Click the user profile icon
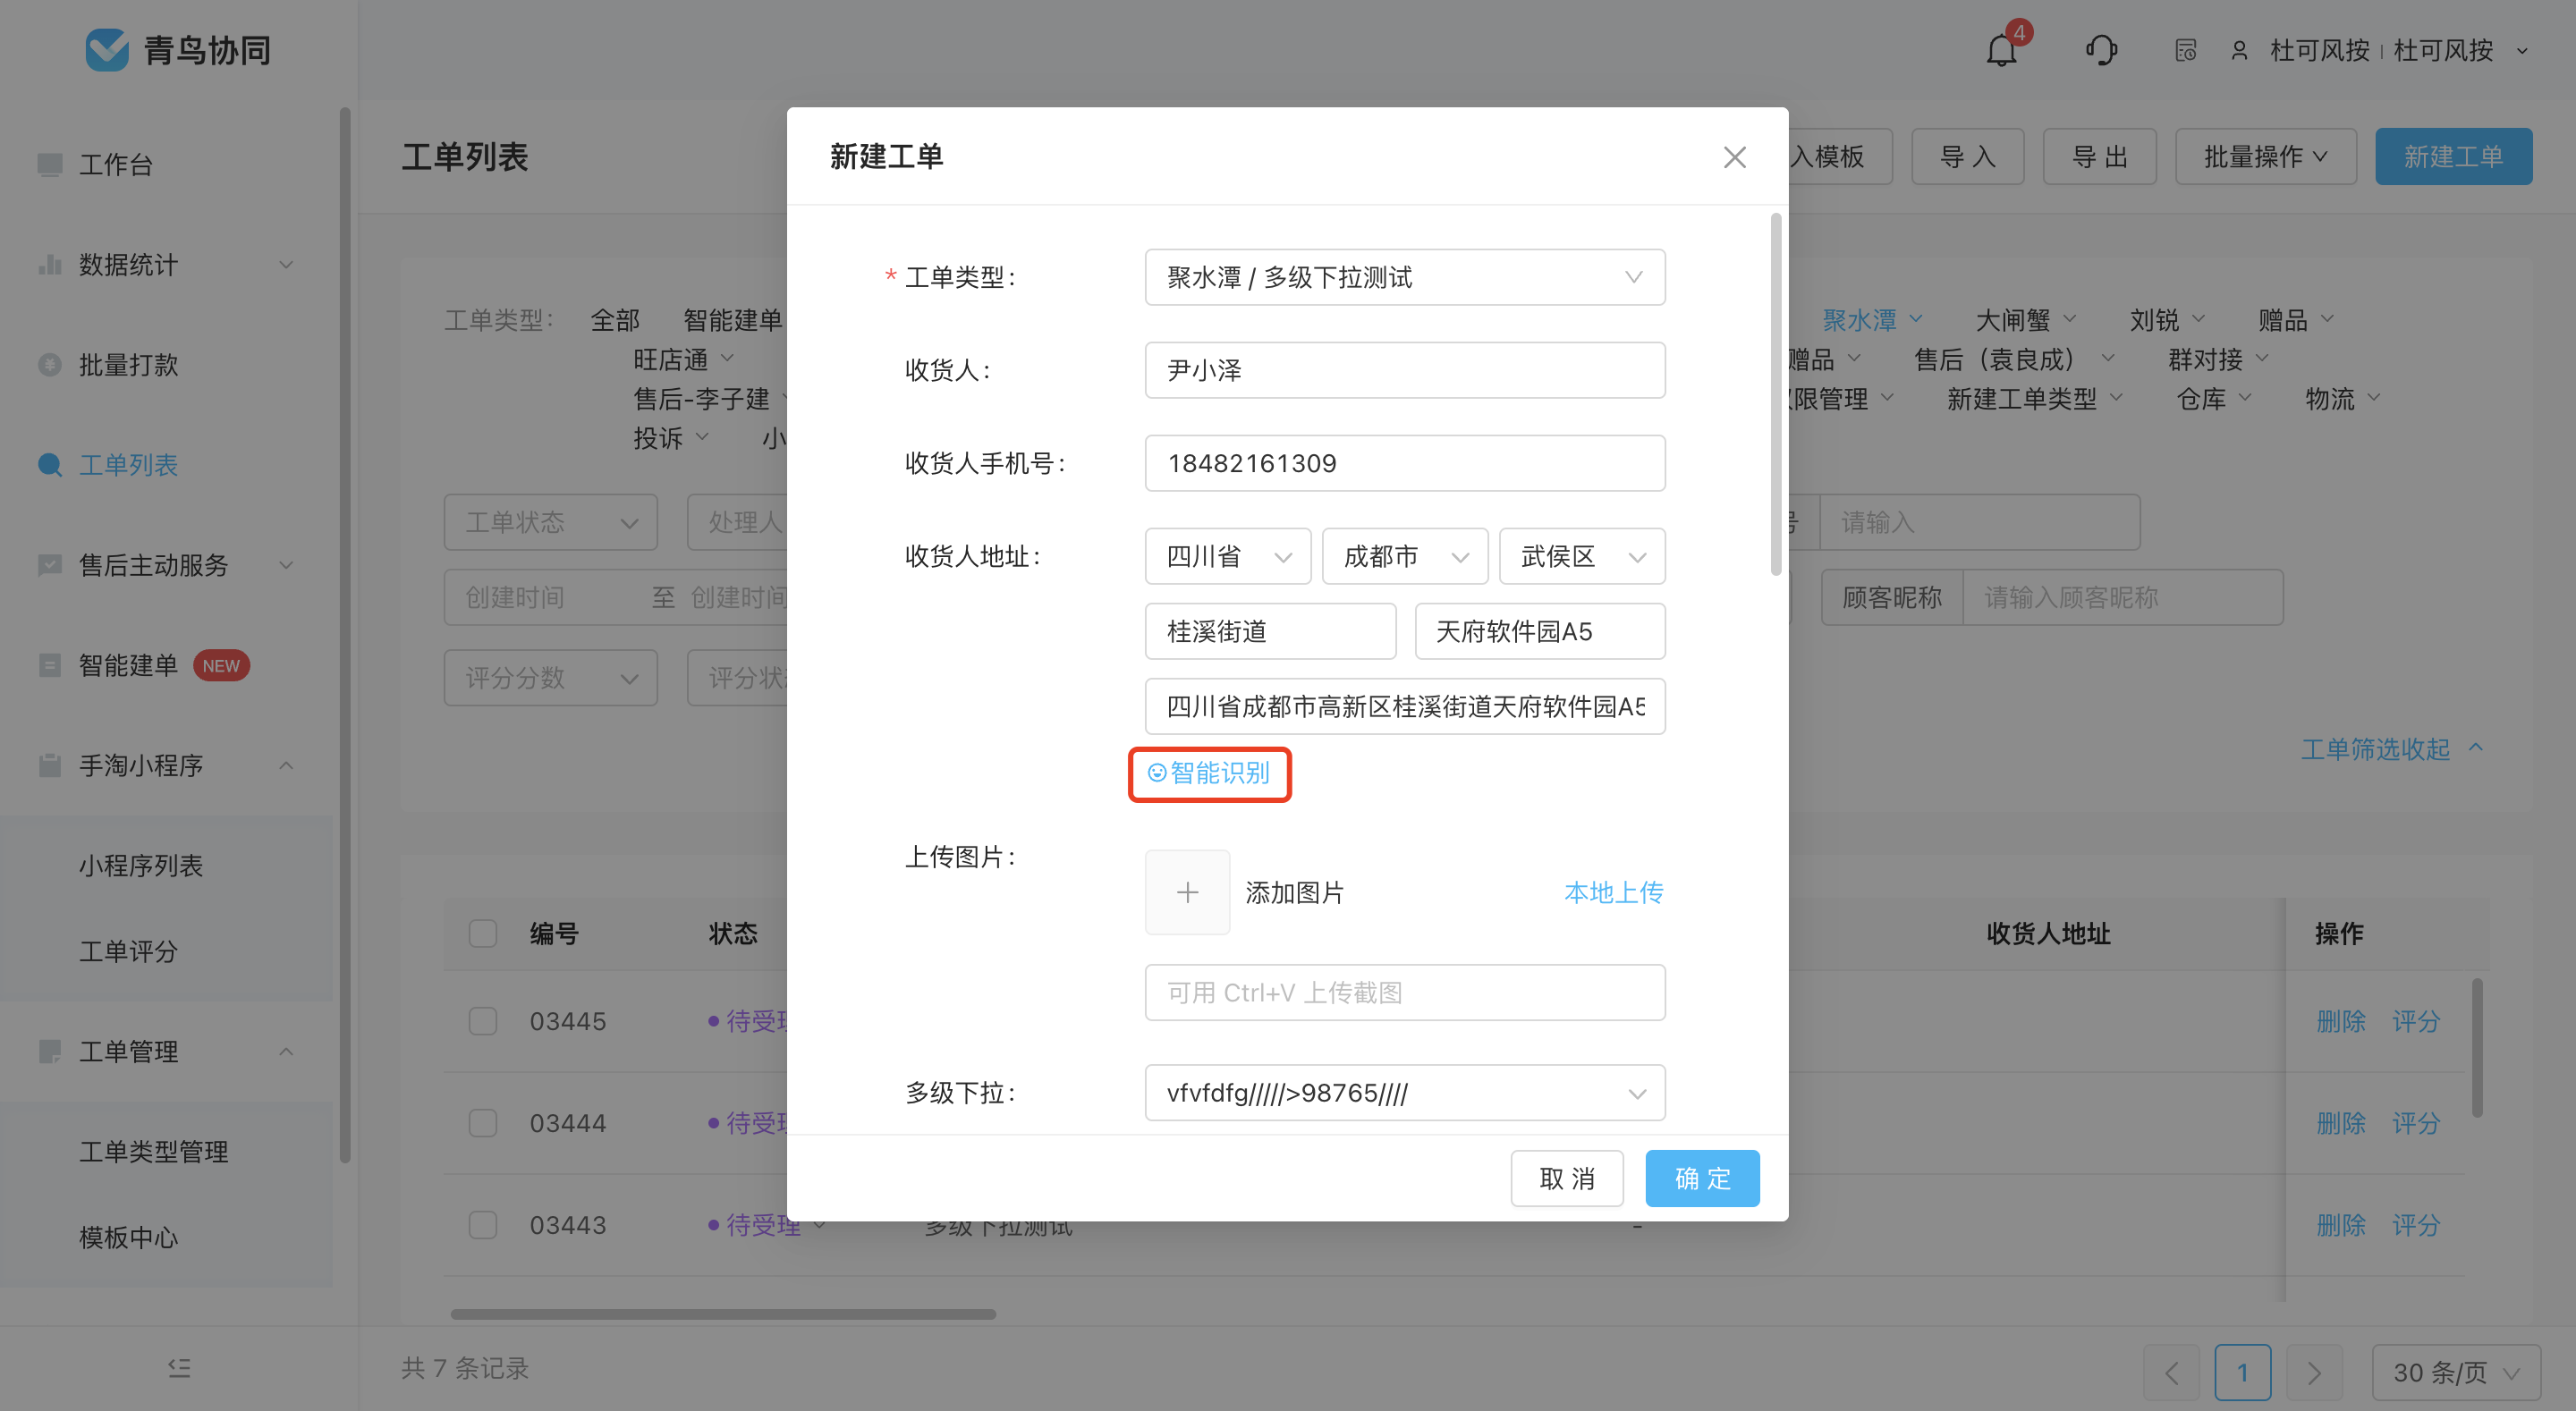Viewport: 2576px width, 1411px height. point(2239,50)
